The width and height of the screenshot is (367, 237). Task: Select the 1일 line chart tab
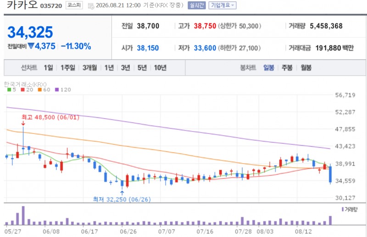pos(49,68)
